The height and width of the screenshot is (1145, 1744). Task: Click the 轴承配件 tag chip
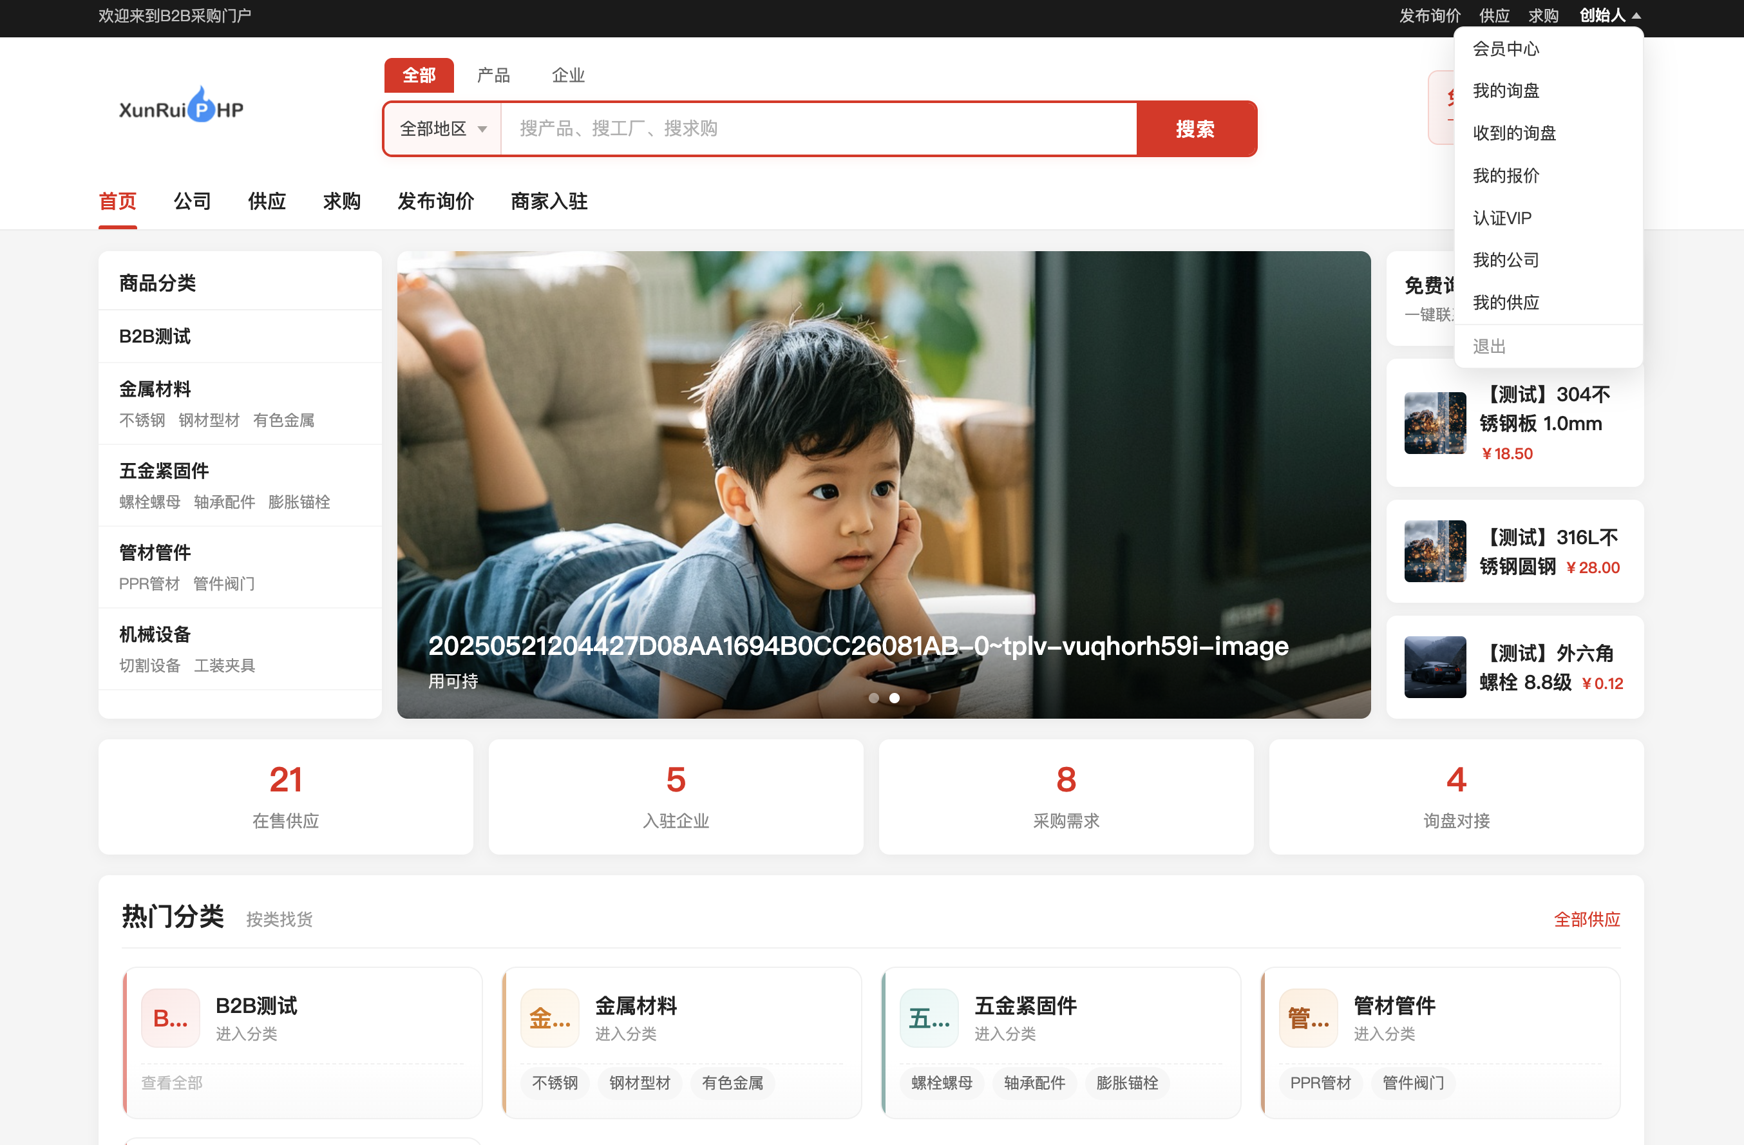(x=1034, y=1083)
